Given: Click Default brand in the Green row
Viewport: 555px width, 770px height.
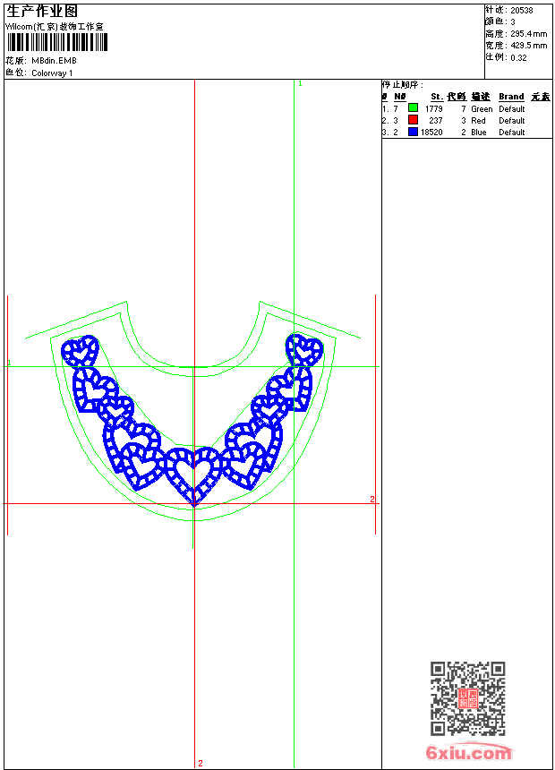Looking at the screenshot, I should (512, 108).
